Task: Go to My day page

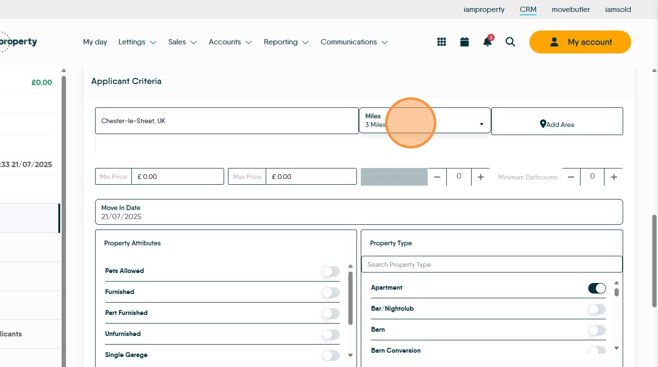Action: (95, 42)
